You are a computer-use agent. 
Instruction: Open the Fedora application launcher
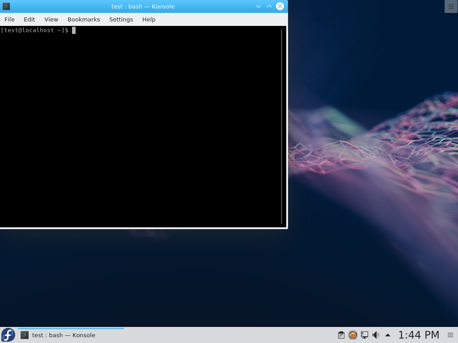tap(8, 335)
